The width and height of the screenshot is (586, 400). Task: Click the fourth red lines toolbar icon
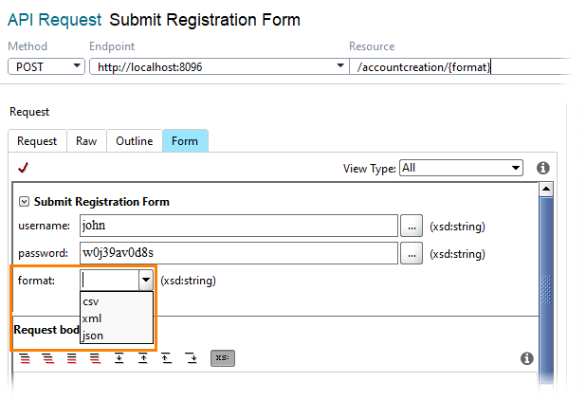tap(95, 358)
